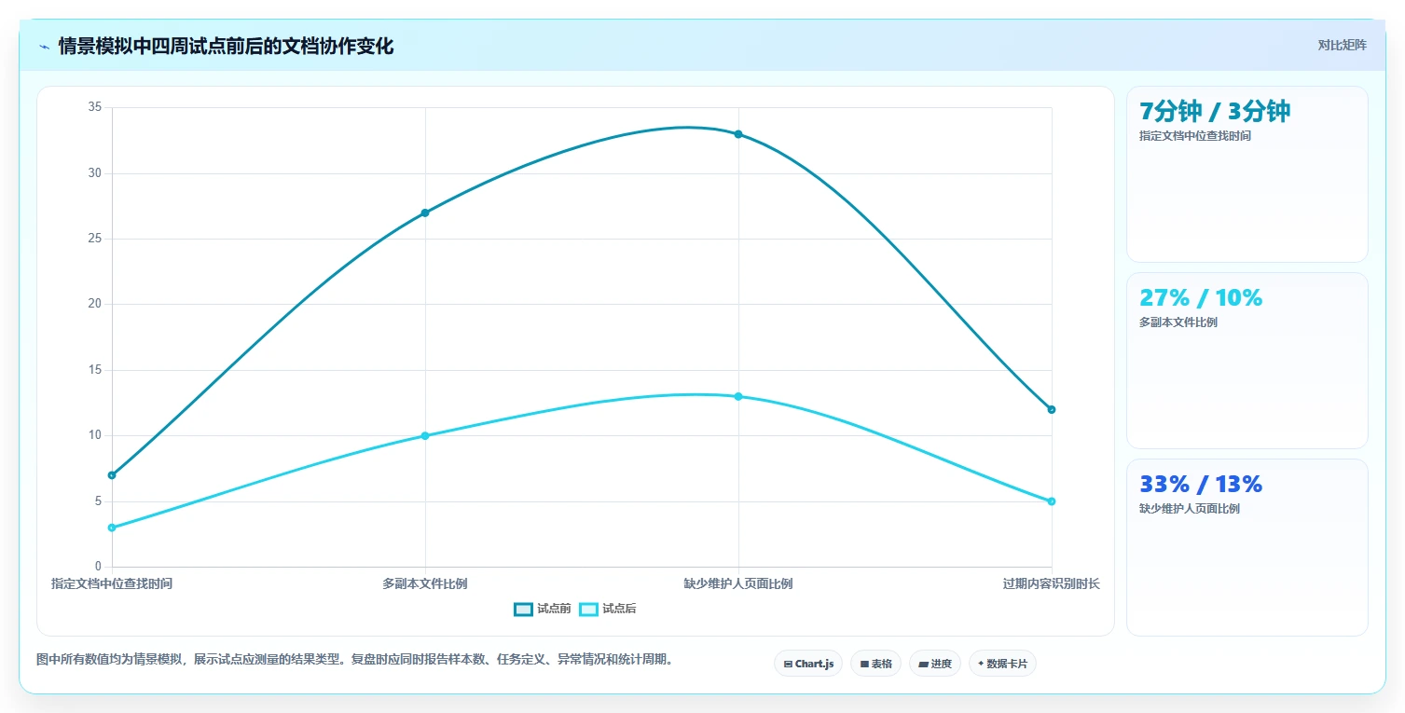This screenshot has height=713, width=1405.
Task: Click x-axis label 指定文档中位查找时间
Action: coord(112,583)
